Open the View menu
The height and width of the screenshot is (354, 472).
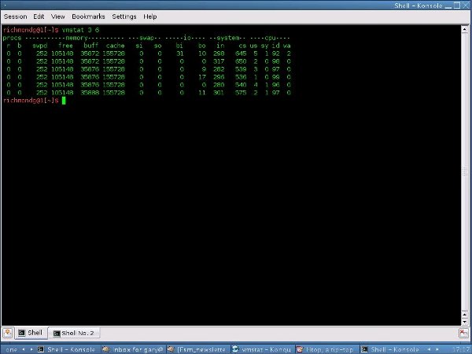pyautogui.click(x=58, y=17)
